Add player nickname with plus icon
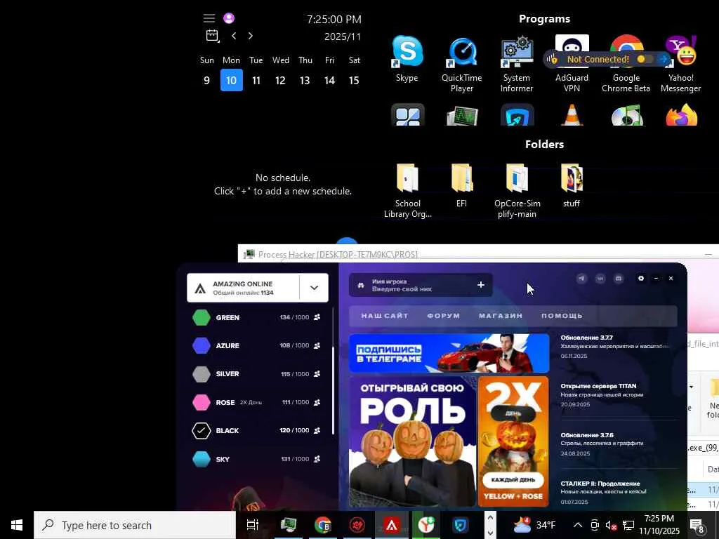Screen dimensions: 719x539 click(480, 285)
